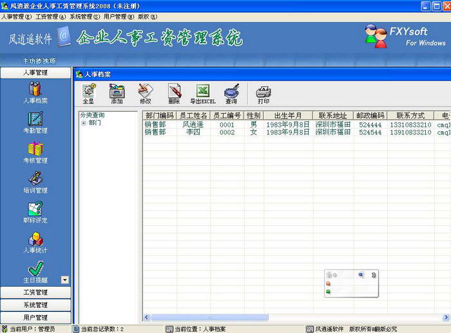The height and width of the screenshot is (333, 451).
Task: Sort by the 员工编号 column header
Action: pyautogui.click(x=227, y=116)
